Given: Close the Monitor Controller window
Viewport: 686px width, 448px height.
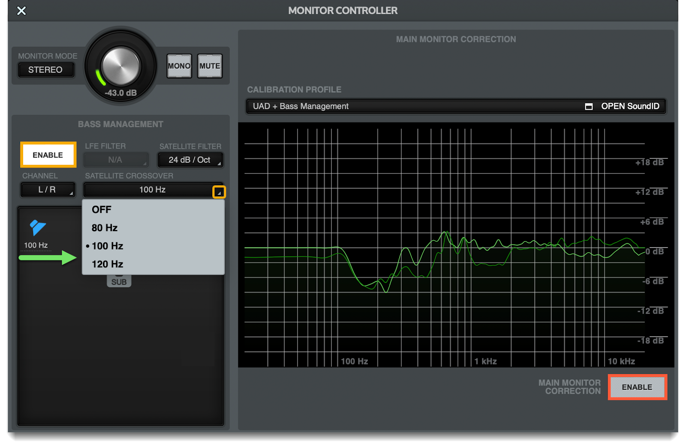Looking at the screenshot, I should pyautogui.click(x=21, y=11).
